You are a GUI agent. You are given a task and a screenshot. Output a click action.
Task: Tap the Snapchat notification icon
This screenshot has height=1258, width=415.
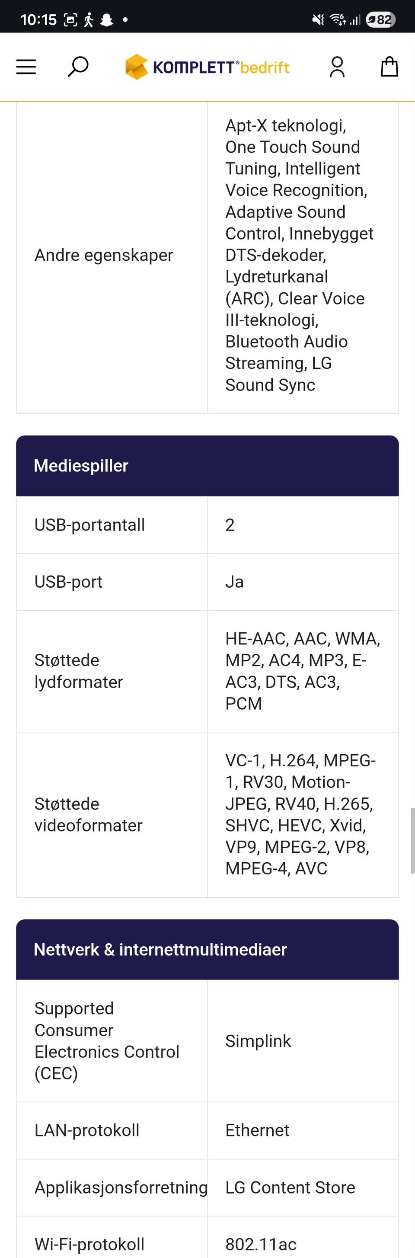[106, 19]
